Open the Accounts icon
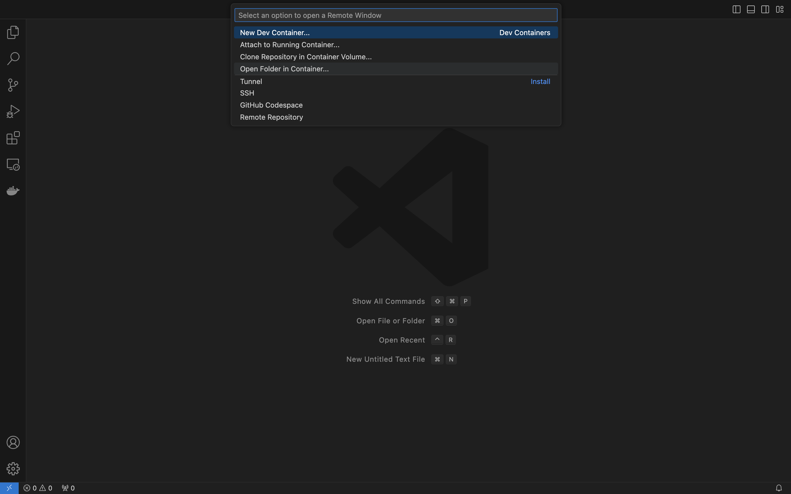The height and width of the screenshot is (494, 791). tap(13, 442)
